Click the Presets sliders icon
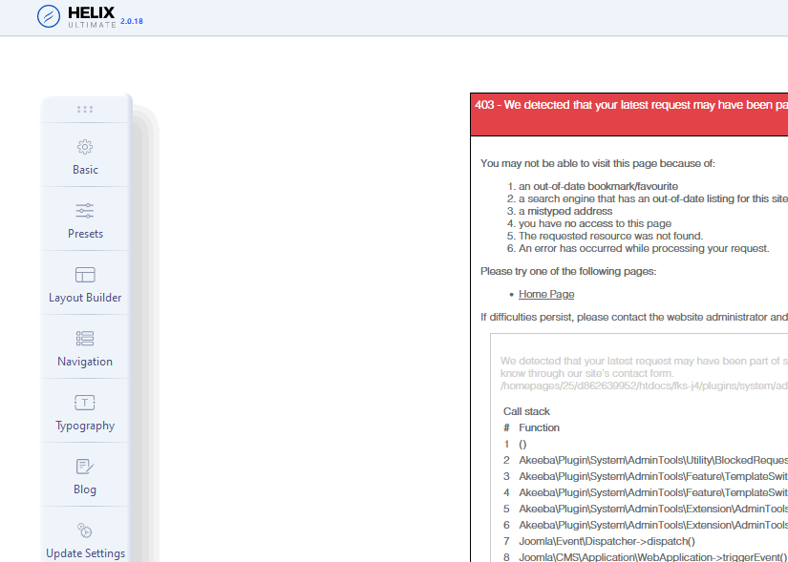The image size is (788, 562). tap(85, 211)
